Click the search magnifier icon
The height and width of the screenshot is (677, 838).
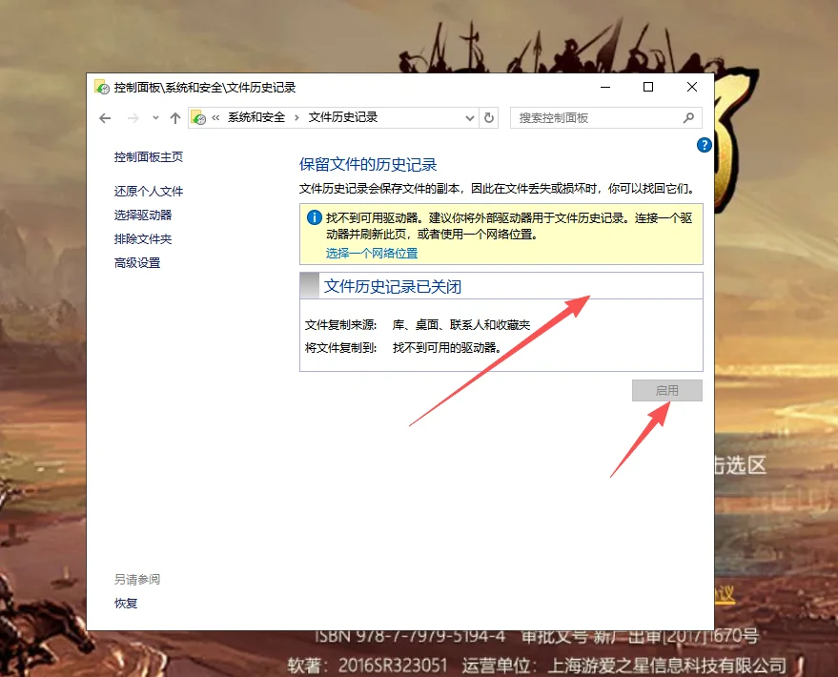(x=689, y=117)
